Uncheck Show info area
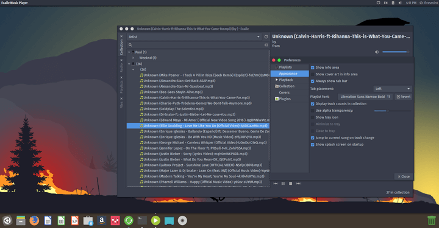 tap(312, 67)
